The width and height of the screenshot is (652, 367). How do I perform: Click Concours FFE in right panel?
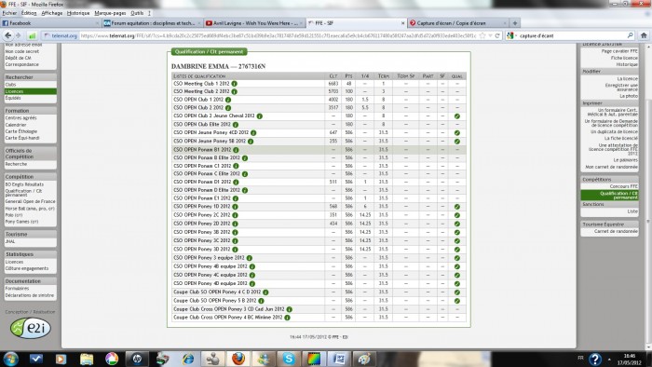coord(623,186)
